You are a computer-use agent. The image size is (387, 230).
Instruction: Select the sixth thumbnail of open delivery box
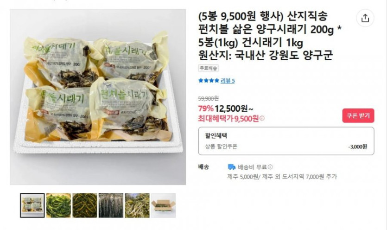[163, 205]
